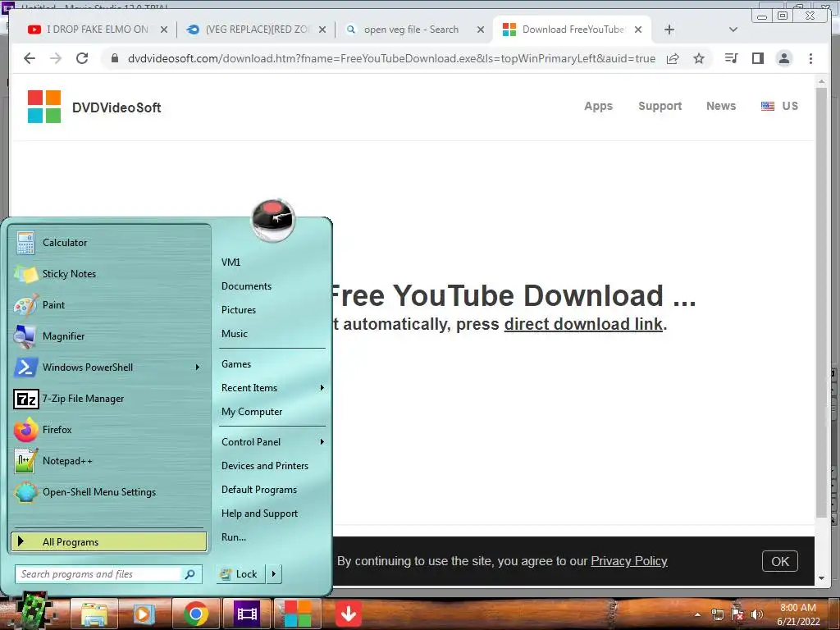Image resolution: width=840 pixels, height=630 pixels.
Task: Expand All Programs list
Action: point(109,542)
